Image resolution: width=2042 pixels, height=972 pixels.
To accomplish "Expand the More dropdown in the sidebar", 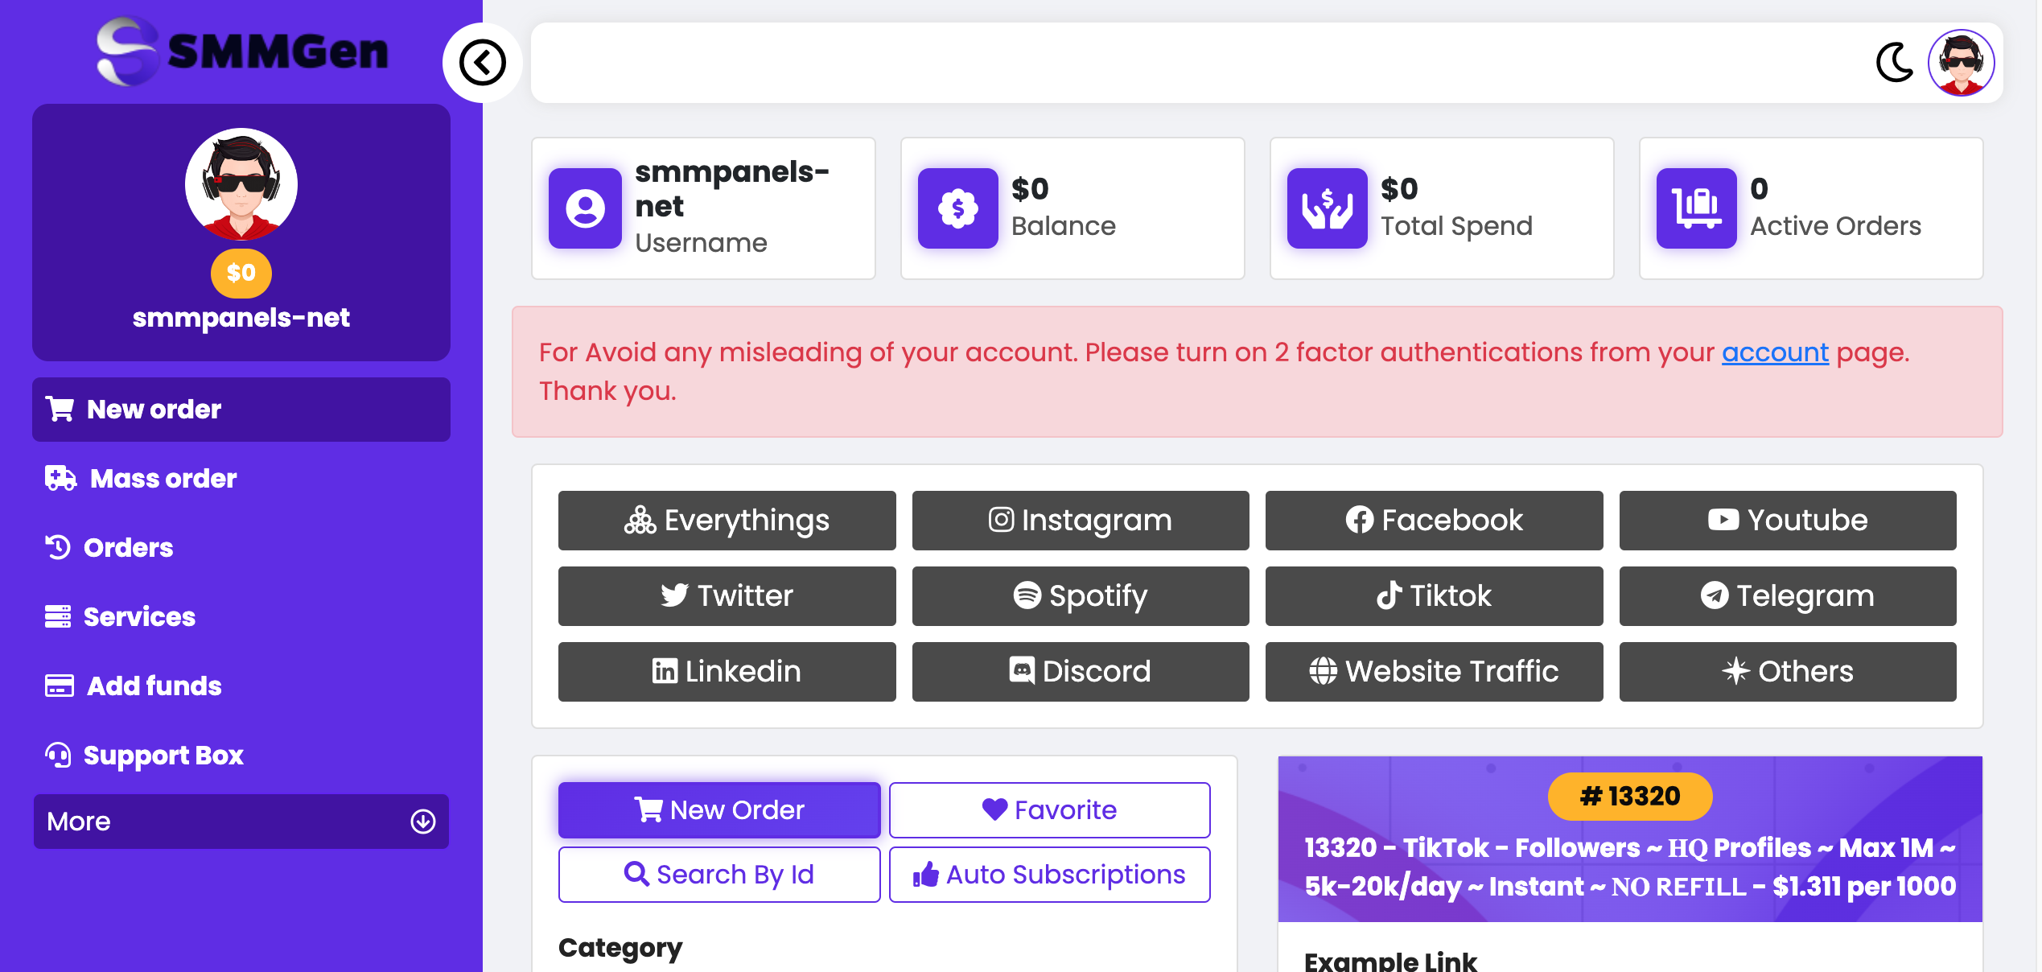I will pyautogui.click(x=241, y=822).
